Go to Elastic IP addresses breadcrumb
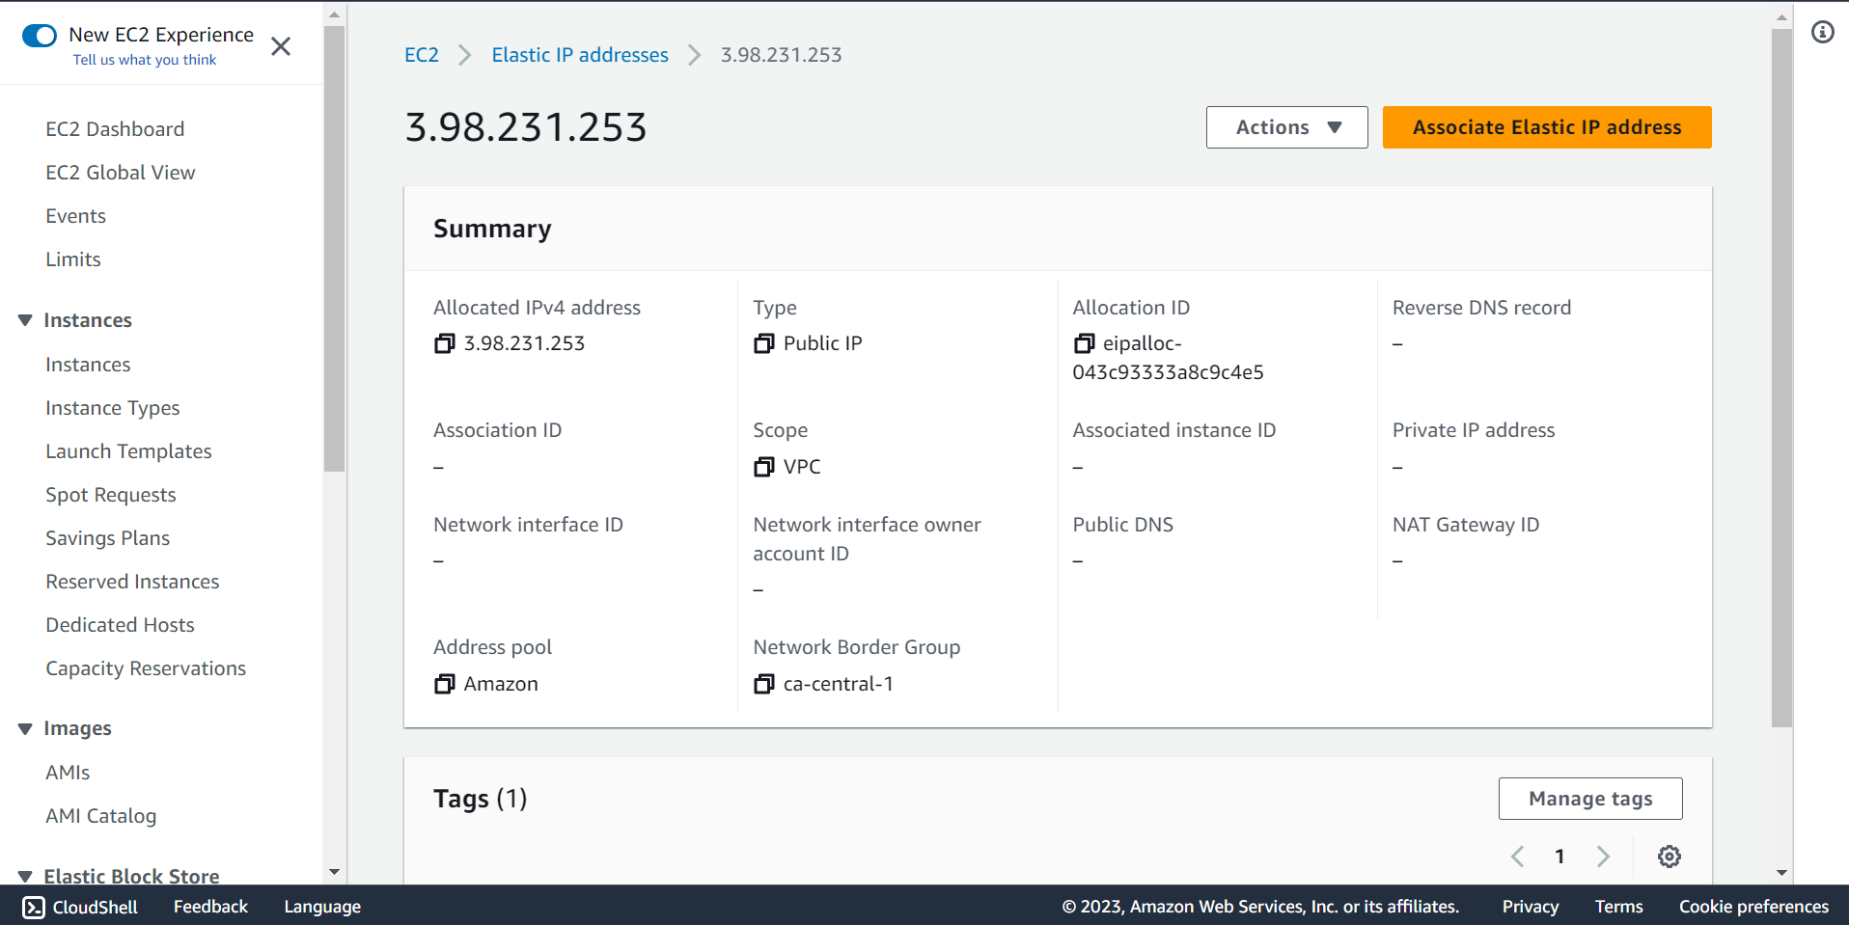The image size is (1849, 925). (580, 55)
